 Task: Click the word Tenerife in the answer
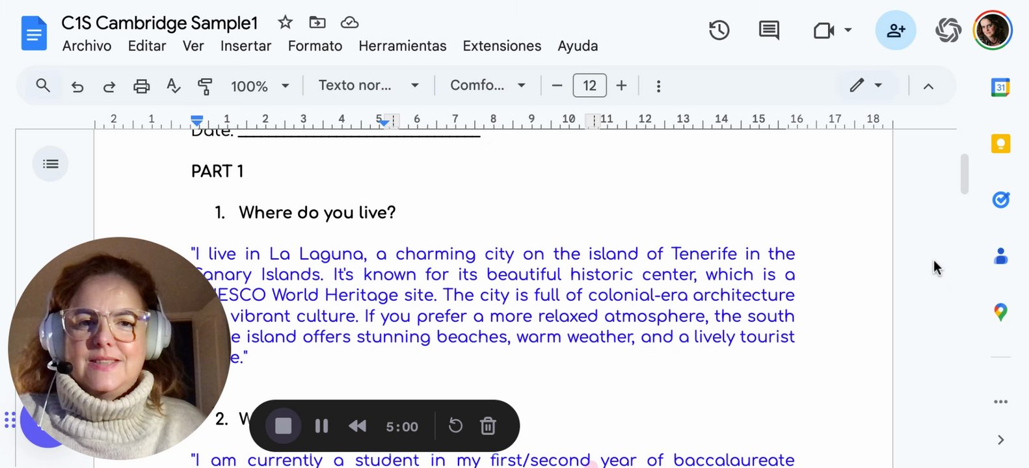(704, 253)
